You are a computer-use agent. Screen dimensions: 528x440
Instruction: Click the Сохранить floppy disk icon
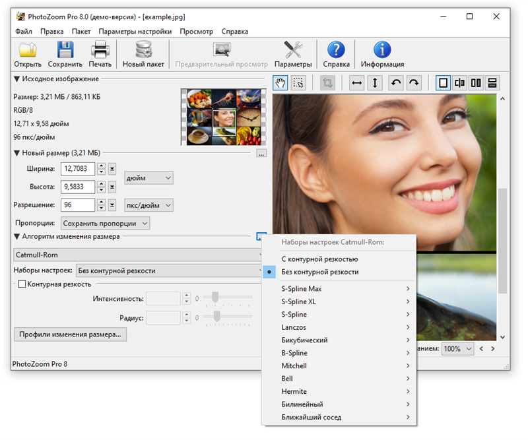click(x=65, y=50)
